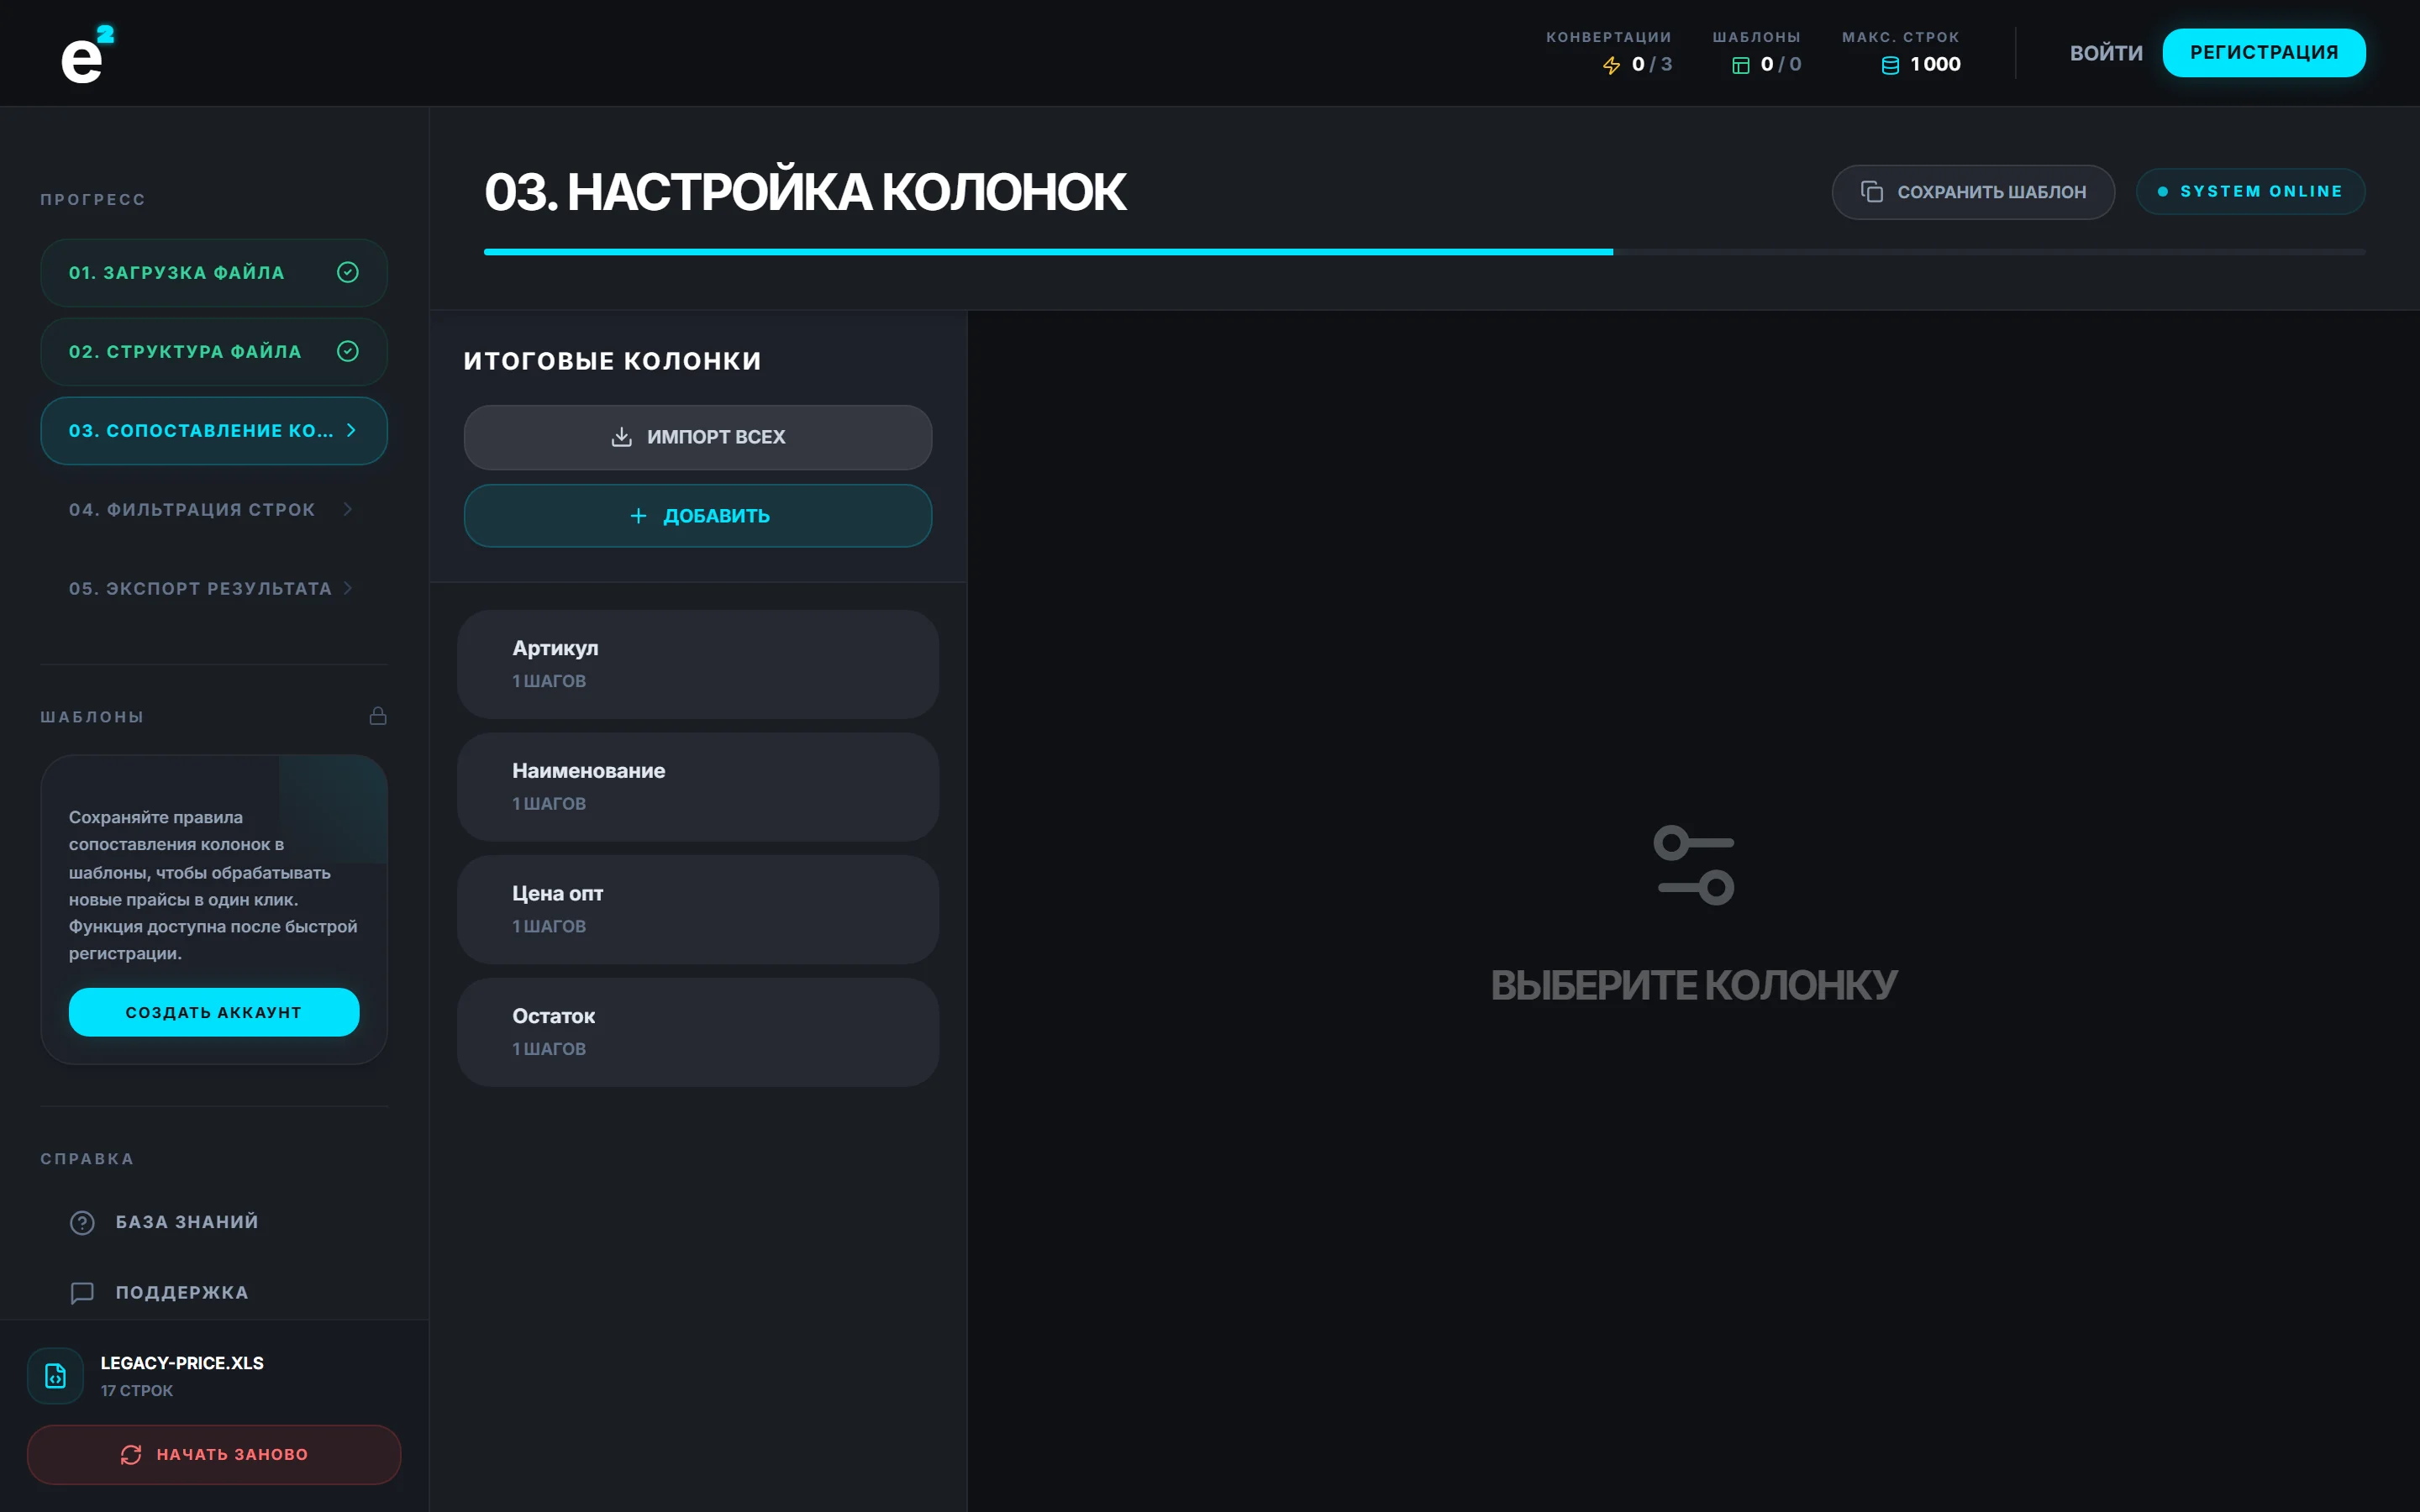Click the lock icon next to ШАБЛОНЫ
The width and height of the screenshot is (2420, 1512).
click(378, 716)
